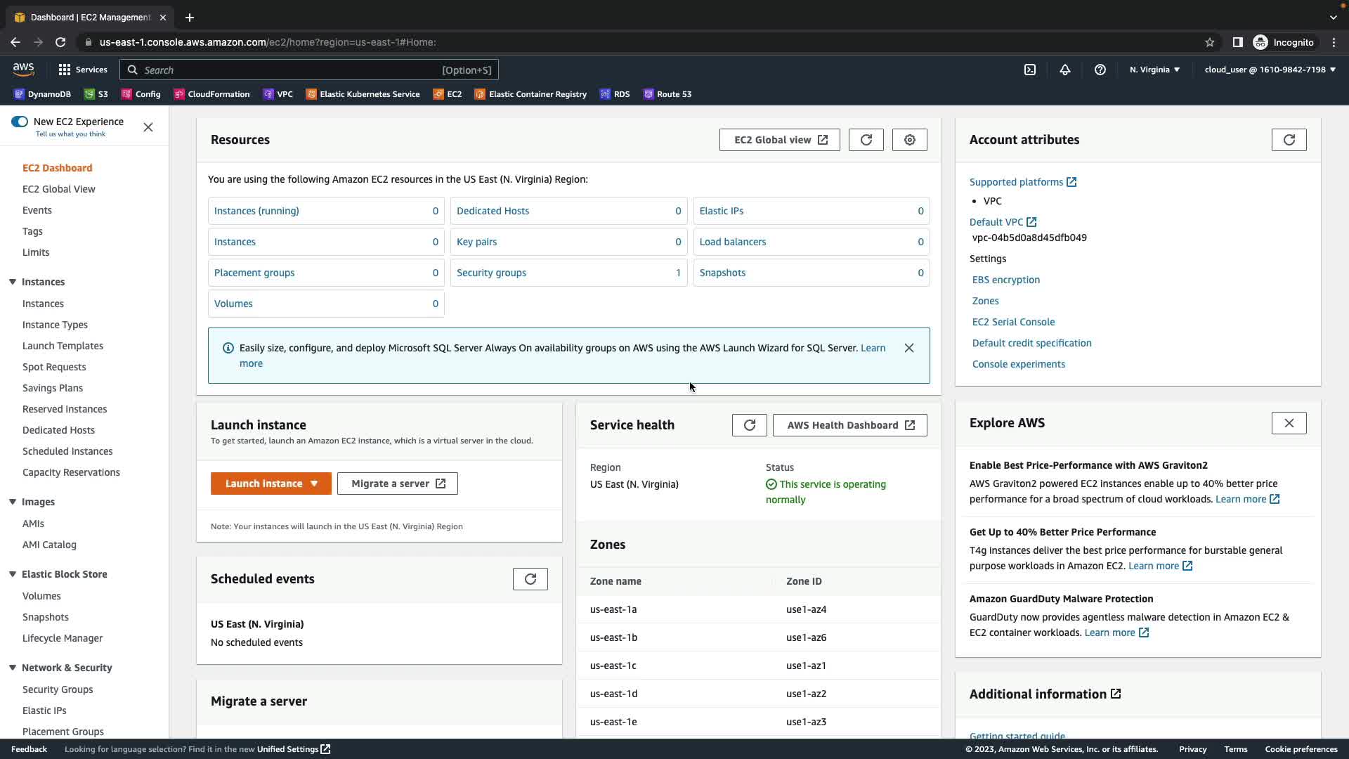Dismiss the SQL Server info banner

pos(908,348)
